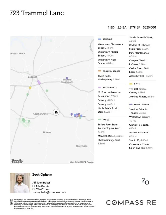The width and height of the screenshot is (166, 215).
Task: Click the purple pin at Tuckers Crossroads
Action: coord(67,78)
